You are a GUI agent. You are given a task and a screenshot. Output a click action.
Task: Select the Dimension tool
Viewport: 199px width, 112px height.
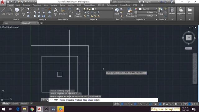coord(63,11)
